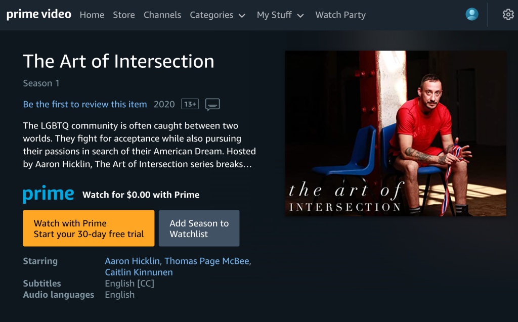Open Watch Party
The height and width of the screenshot is (322, 518).
tap(340, 15)
